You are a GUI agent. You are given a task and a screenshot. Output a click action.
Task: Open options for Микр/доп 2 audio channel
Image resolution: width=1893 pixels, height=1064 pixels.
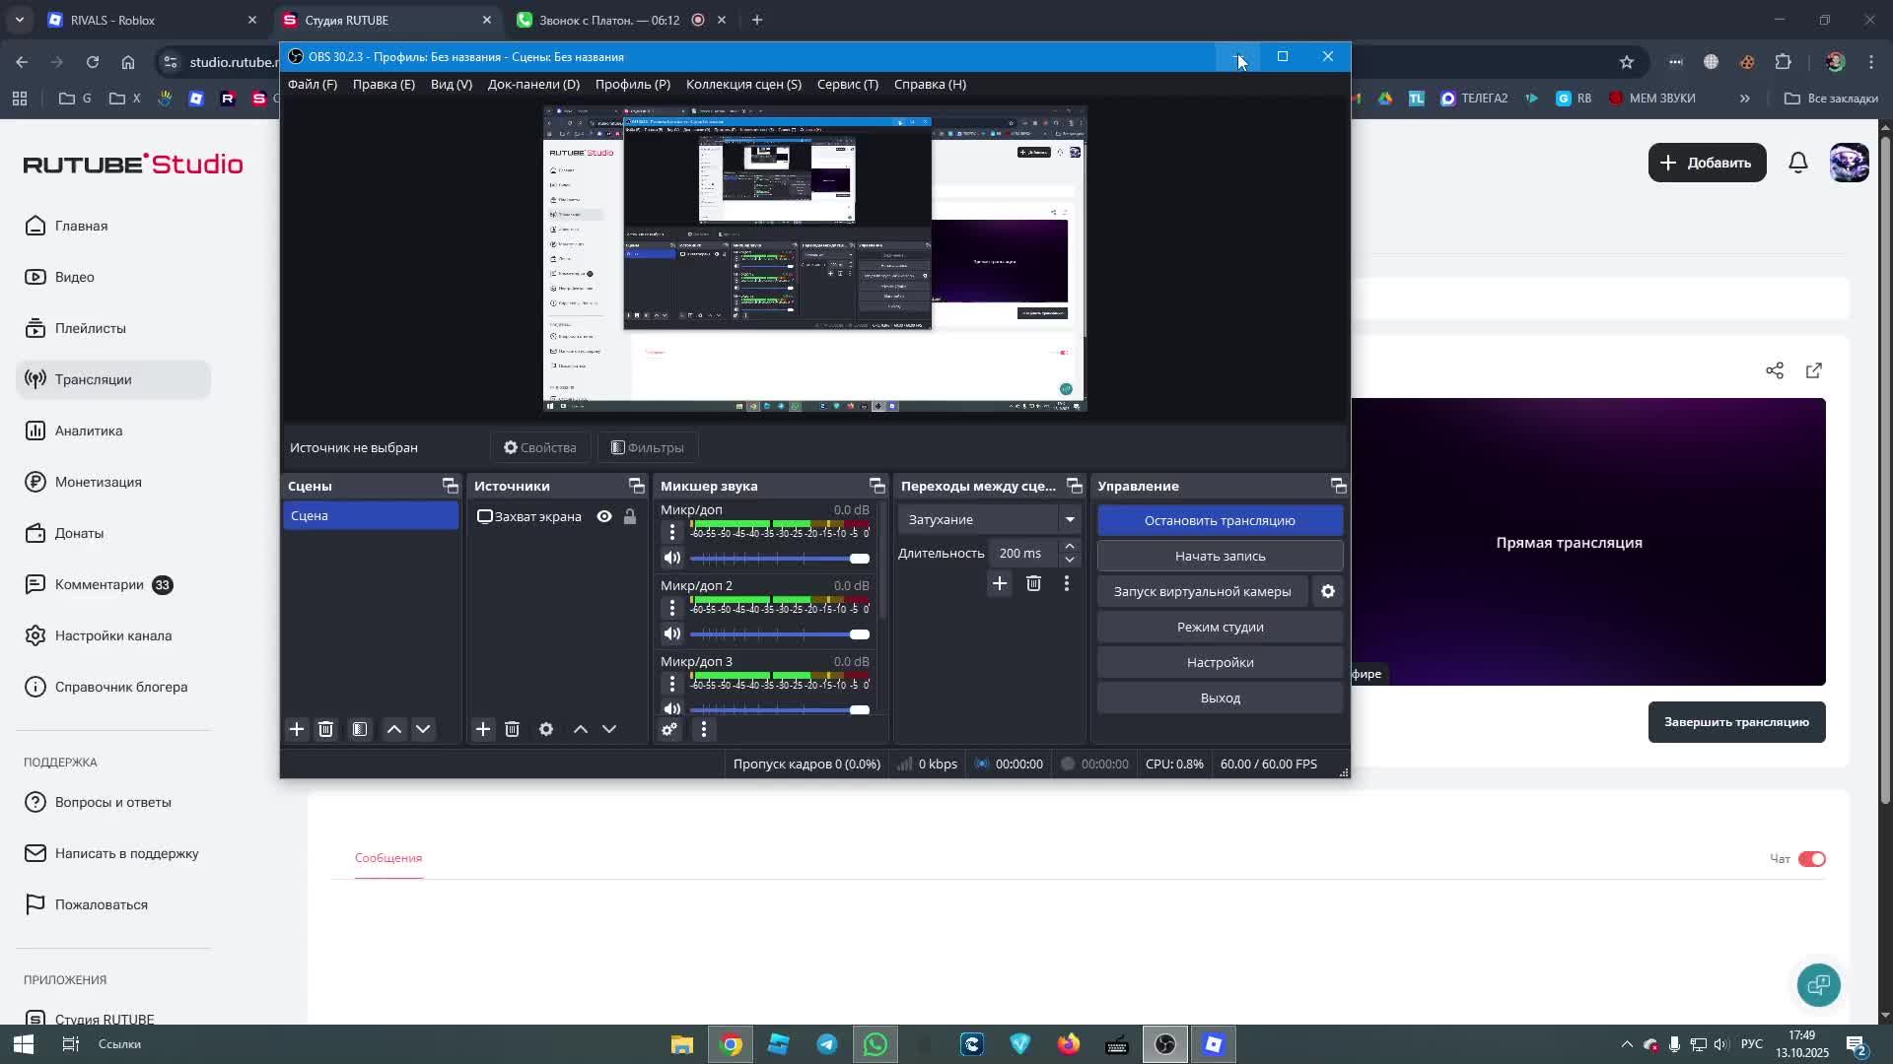click(672, 608)
